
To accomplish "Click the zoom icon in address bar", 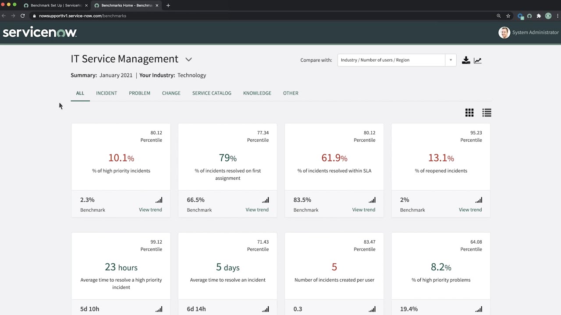I will tap(499, 16).
